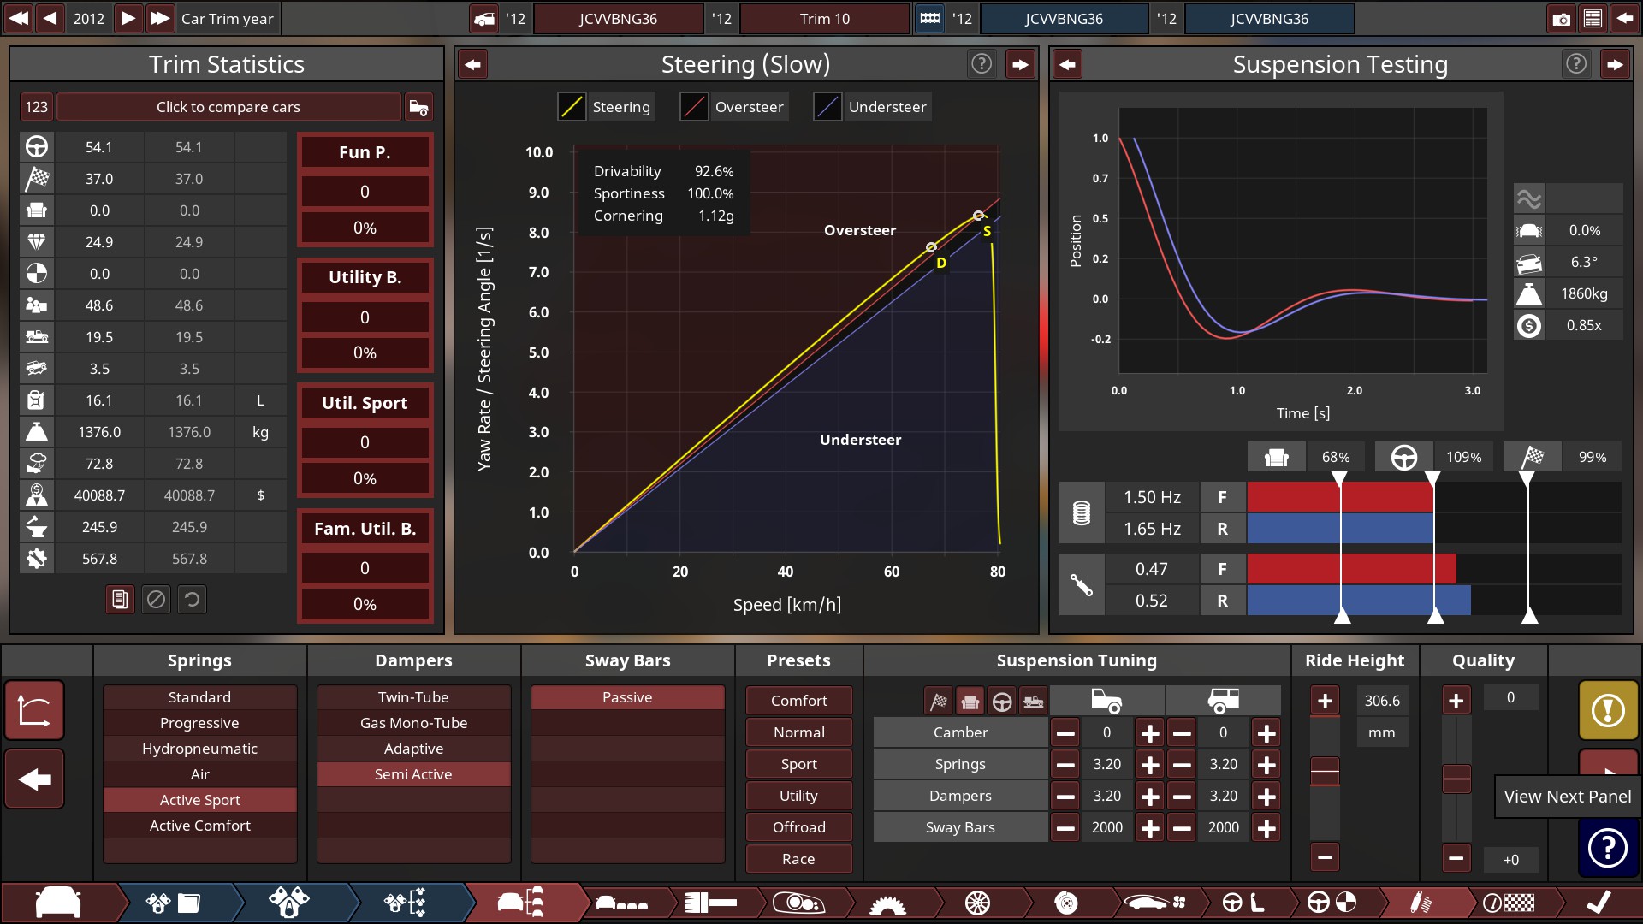
Task: Click the reset trim statistics icon
Action: [193, 600]
